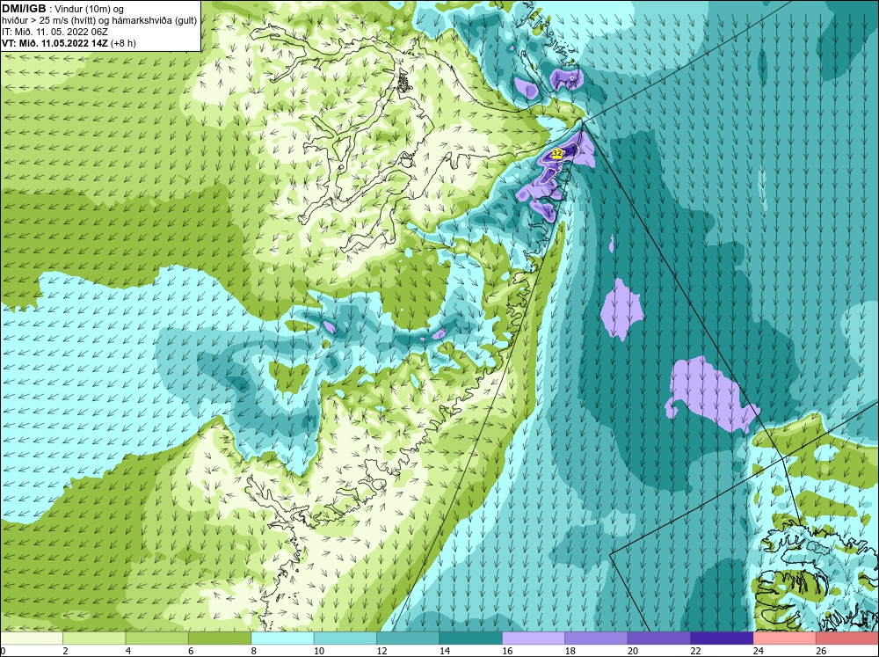This screenshot has width=879, height=657.
Task: Select the 10–12 m/s light teal legend swatch
Action: (x=345, y=639)
